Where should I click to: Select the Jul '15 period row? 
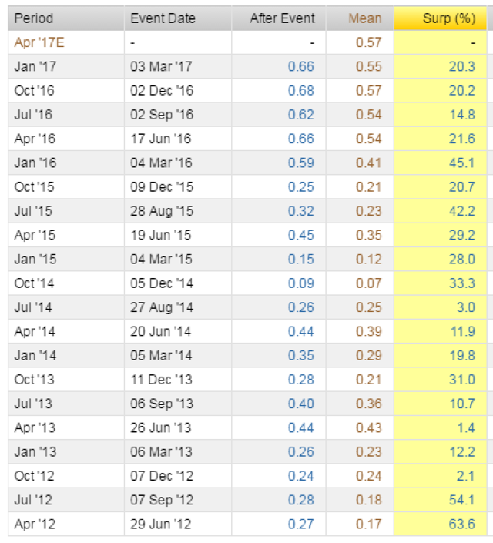(34, 211)
